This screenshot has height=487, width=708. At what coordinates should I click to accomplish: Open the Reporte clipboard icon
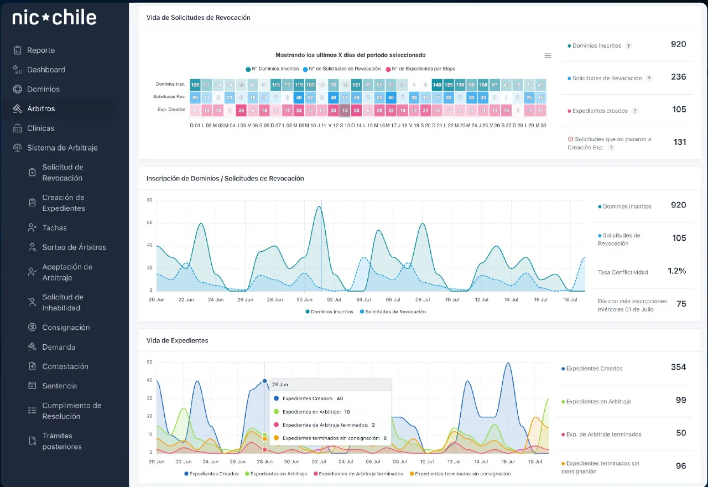pos(18,50)
